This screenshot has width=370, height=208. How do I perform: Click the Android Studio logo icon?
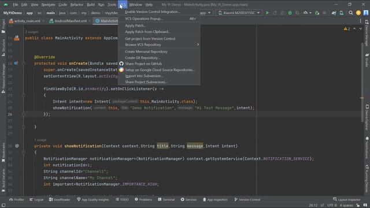(6, 5)
